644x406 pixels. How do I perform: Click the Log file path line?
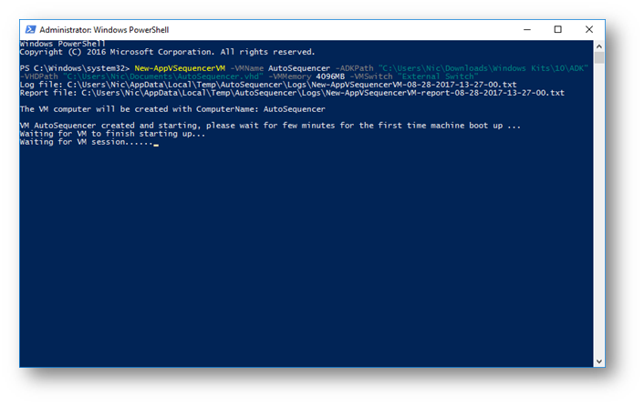[x=268, y=85]
